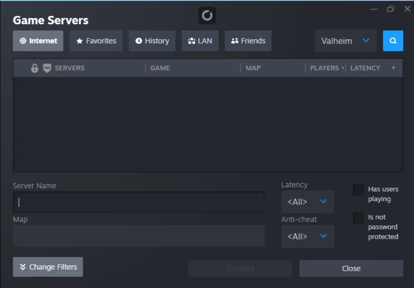The image size is (414, 288).
Task: Click inside the Server Name field
Action: point(139,201)
